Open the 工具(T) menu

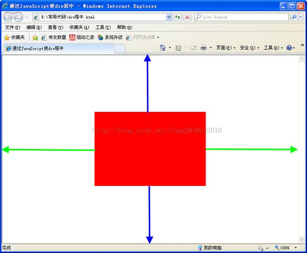pos(103,27)
